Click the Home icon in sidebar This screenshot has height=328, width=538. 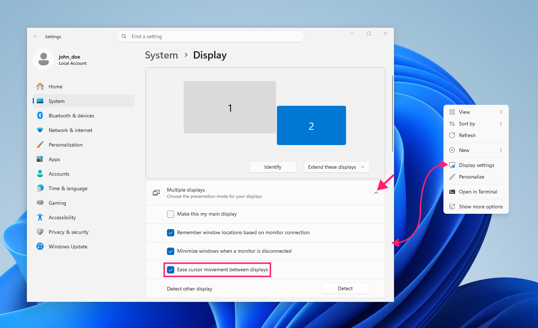pyautogui.click(x=40, y=87)
